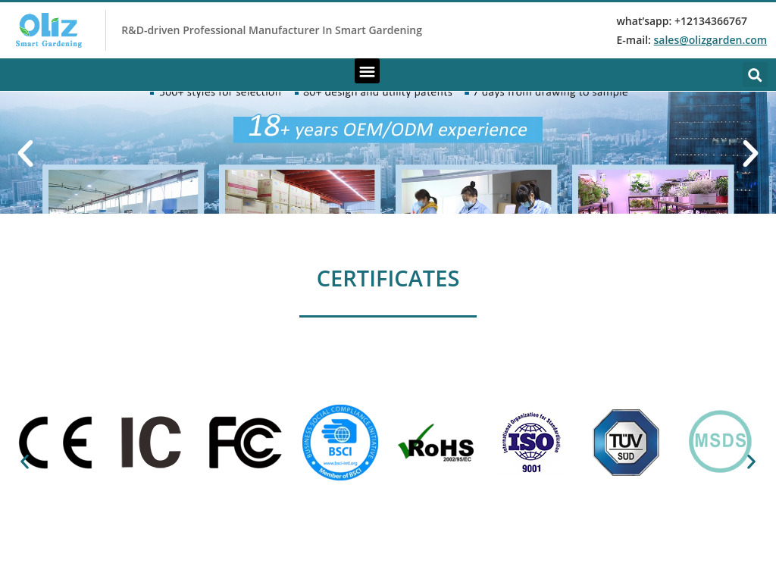This screenshot has height=582, width=776.
Task: Click the MSDS certificate logo
Action: 720,442
